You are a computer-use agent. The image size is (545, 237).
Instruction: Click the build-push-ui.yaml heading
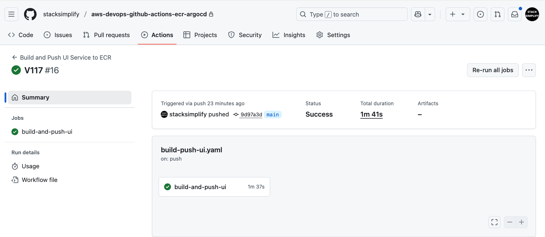(191, 150)
